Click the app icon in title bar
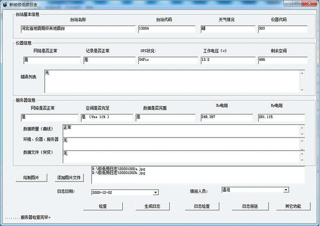 click(5, 4)
